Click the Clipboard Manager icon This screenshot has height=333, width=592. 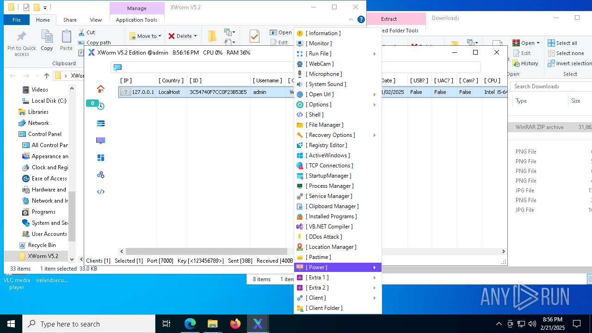tap(300, 206)
